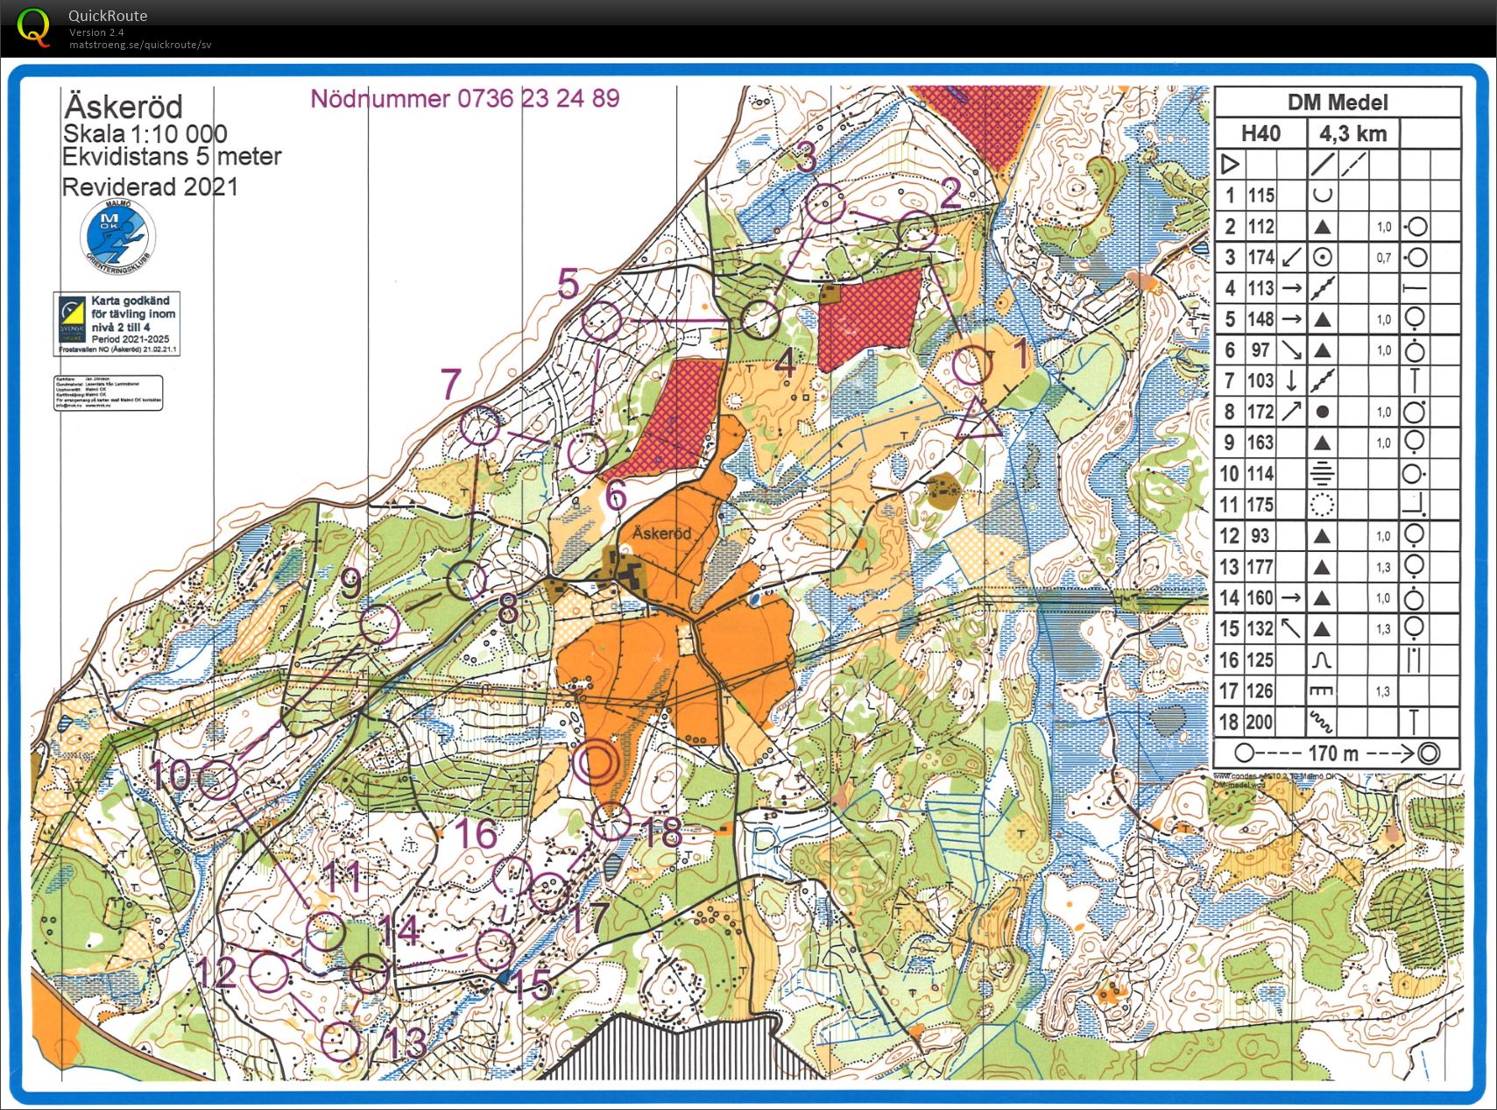The image size is (1497, 1110).
Task: Click control 13 circle at map bottom
Action: pos(341,1041)
